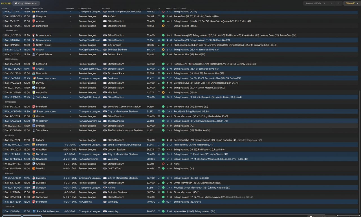Click the Man Utd club badge
Screen dimensions: 361x217
tap(34, 169)
